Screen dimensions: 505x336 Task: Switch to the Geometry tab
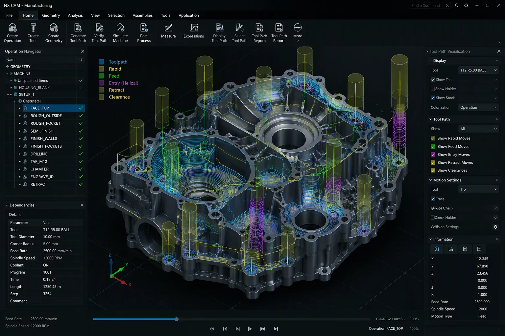(x=51, y=15)
